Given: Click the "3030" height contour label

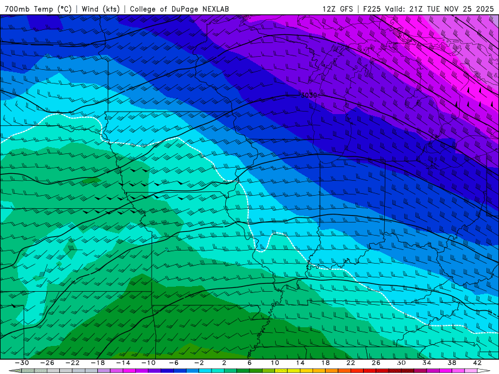Looking at the screenshot, I should (x=309, y=95).
